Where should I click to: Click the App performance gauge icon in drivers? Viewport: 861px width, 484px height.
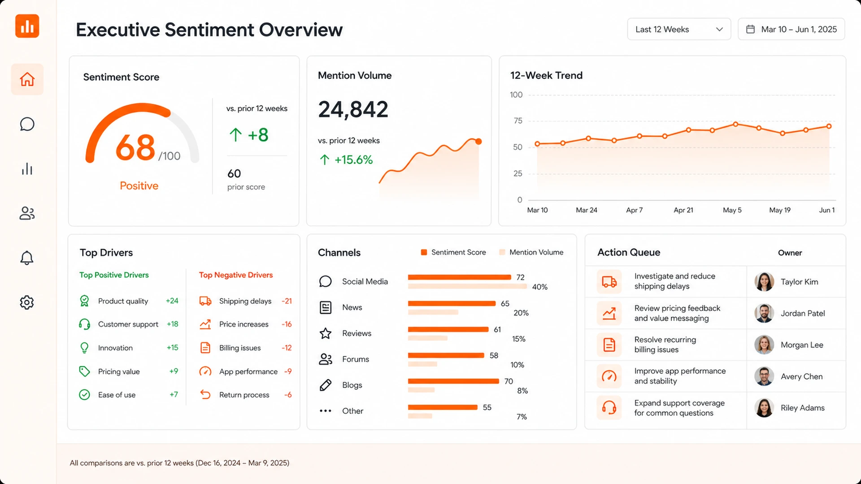pyautogui.click(x=205, y=371)
